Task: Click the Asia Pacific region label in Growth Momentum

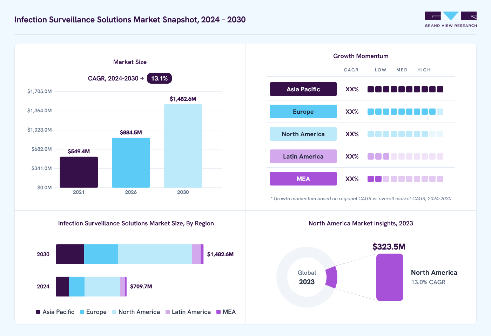Action: click(x=303, y=89)
